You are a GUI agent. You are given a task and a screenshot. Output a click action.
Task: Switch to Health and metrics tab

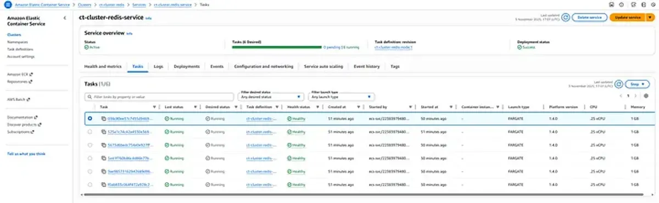point(103,66)
